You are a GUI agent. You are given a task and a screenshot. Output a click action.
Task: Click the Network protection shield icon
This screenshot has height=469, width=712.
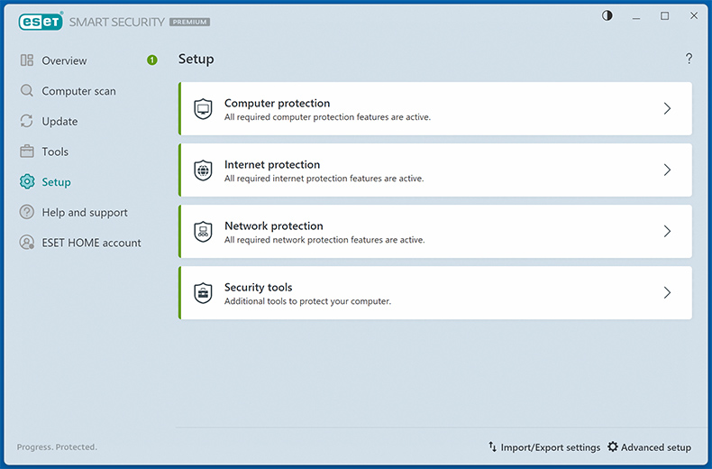tap(203, 232)
